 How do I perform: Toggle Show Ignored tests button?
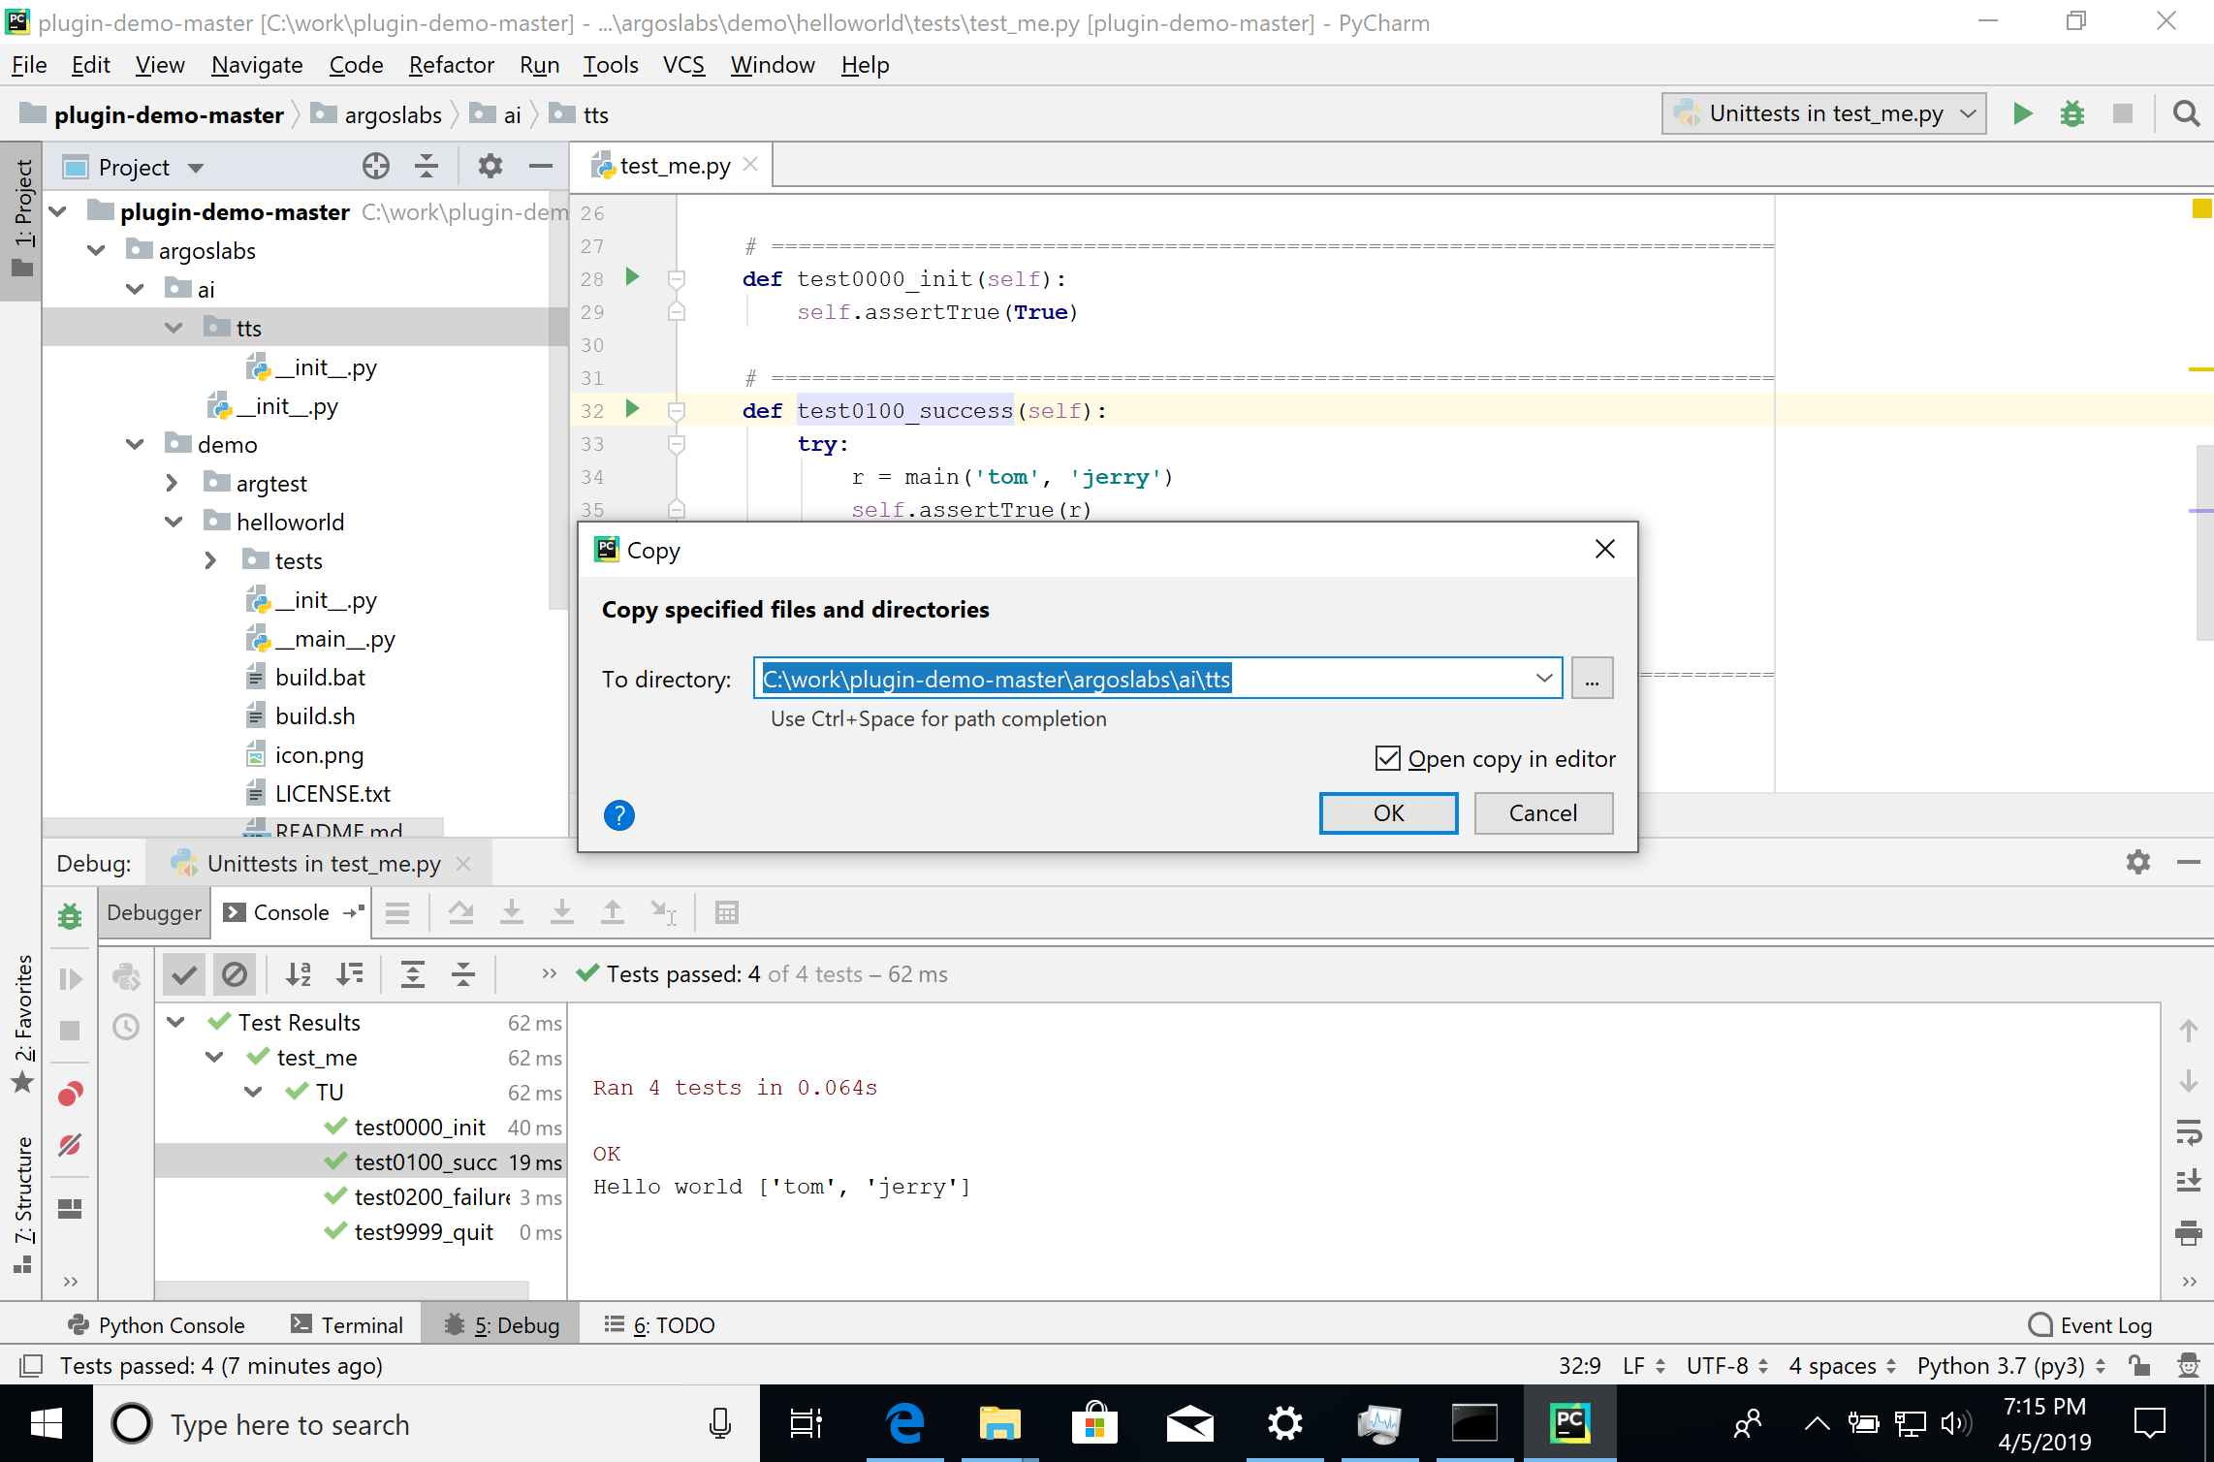coord(235,974)
